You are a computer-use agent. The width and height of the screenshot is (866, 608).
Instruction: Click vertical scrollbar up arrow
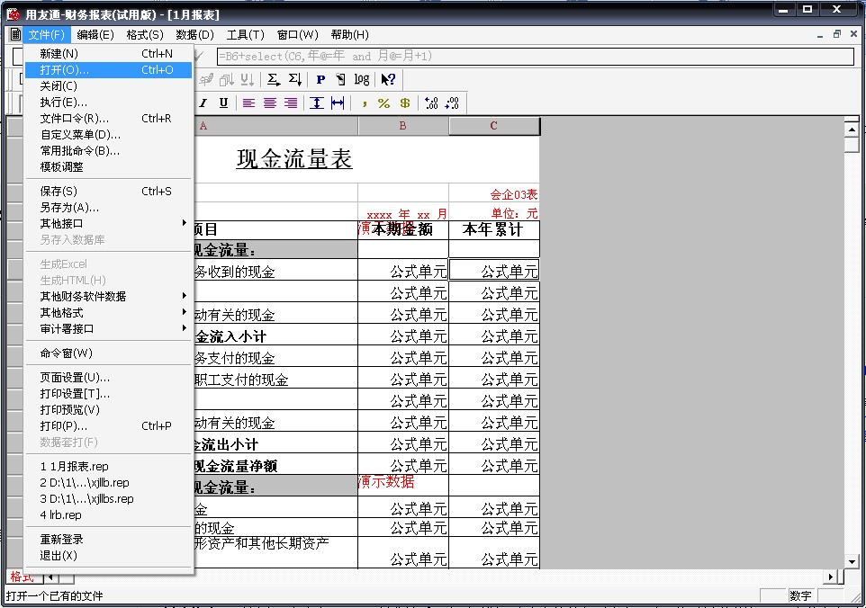pos(852,130)
